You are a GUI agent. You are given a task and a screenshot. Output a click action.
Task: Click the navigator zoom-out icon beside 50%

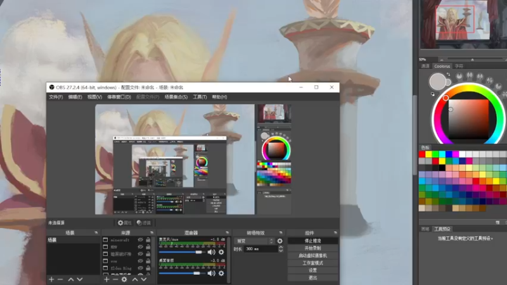442,60
